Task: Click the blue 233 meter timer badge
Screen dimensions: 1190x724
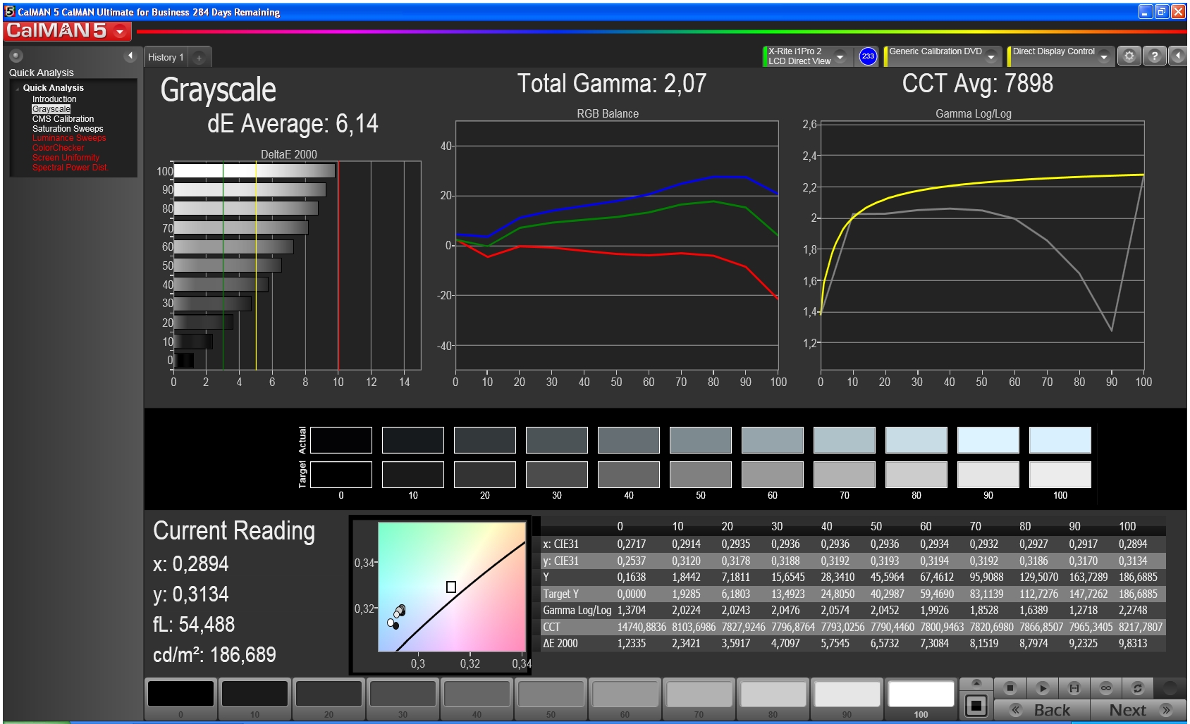Action: click(x=868, y=56)
